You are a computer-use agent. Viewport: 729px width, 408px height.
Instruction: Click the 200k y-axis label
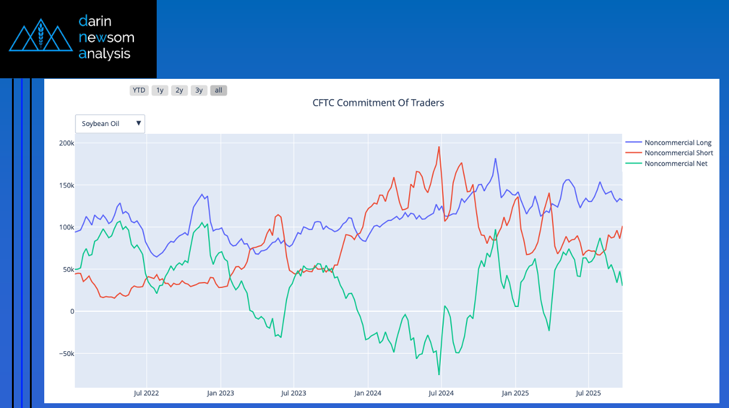(66, 143)
